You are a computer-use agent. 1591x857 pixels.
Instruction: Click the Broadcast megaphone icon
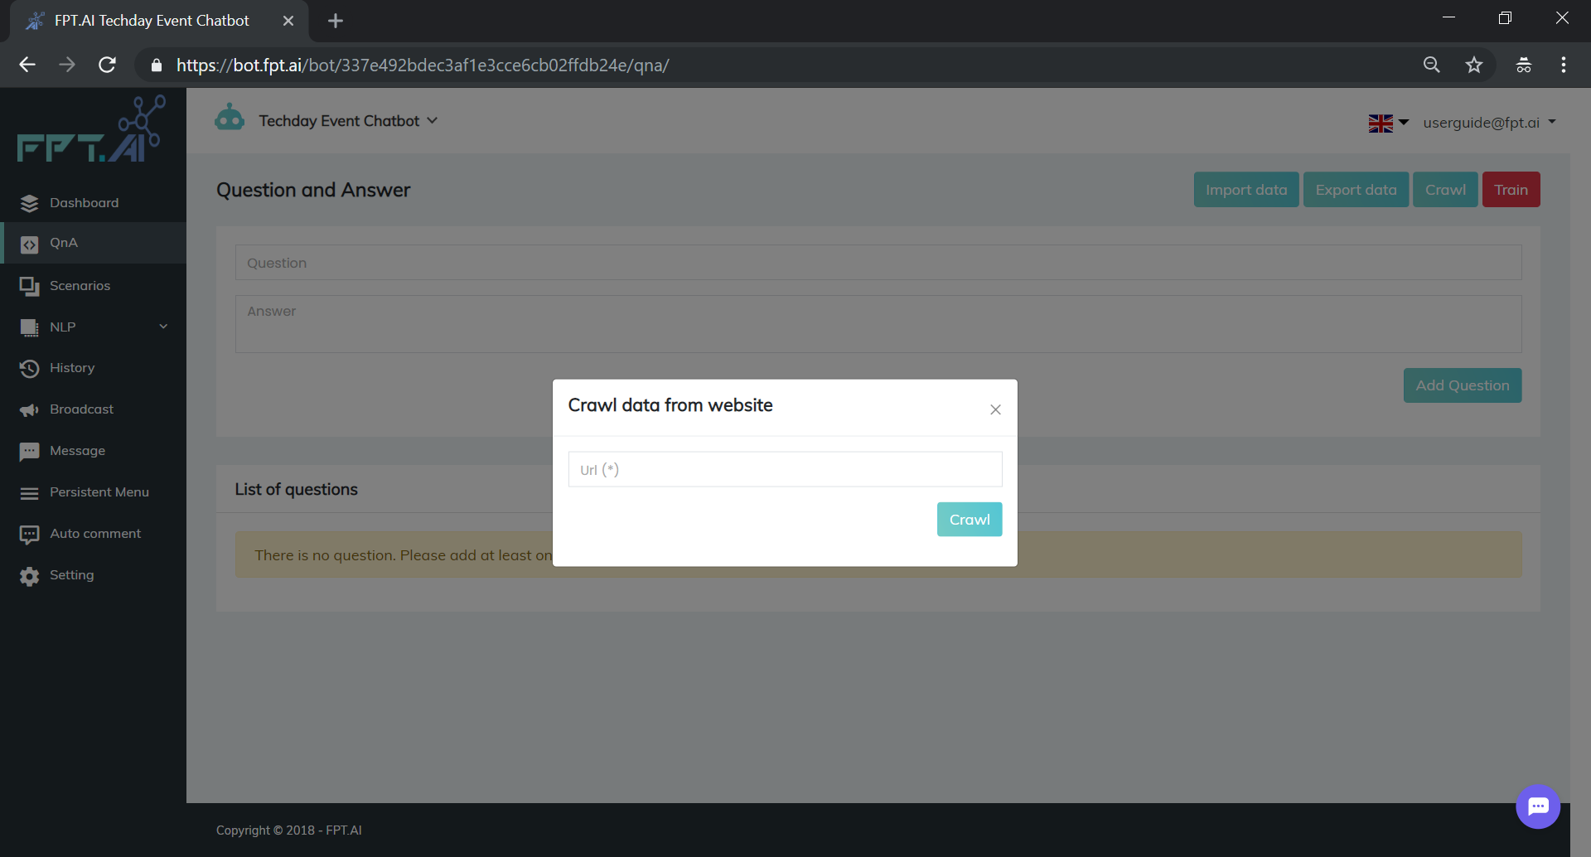point(30,410)
